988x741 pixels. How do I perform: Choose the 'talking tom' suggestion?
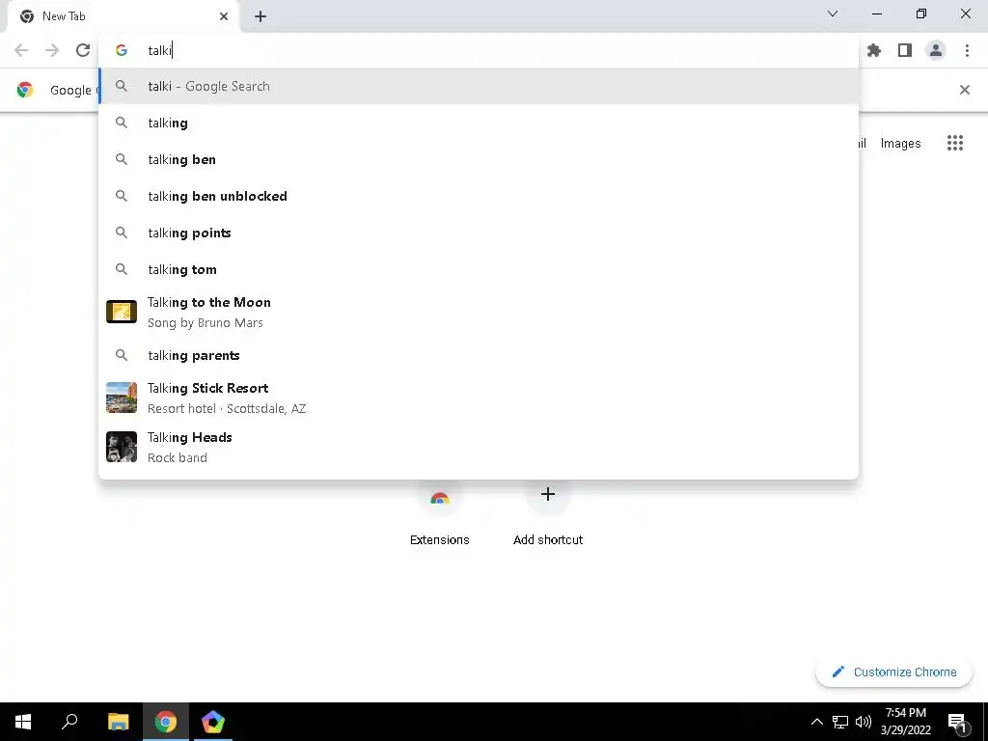(479, 269)
